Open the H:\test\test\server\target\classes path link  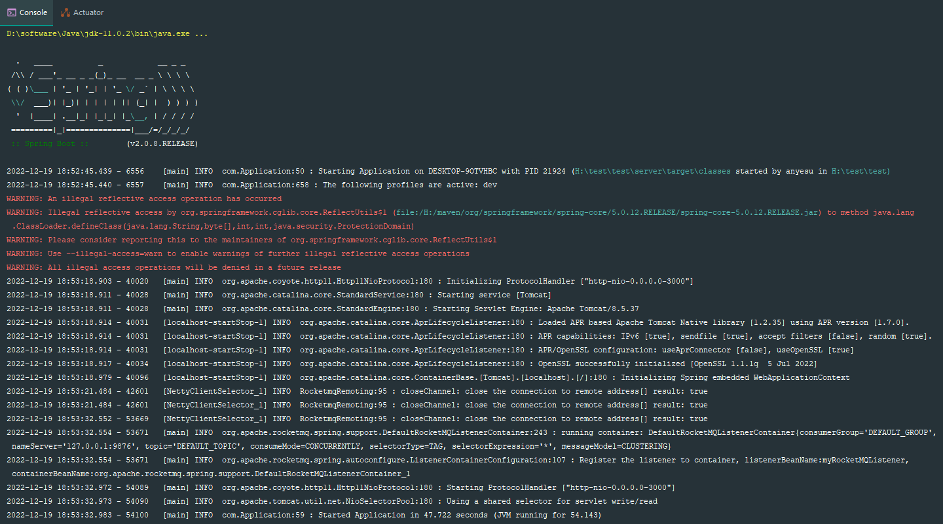(652, 171)
